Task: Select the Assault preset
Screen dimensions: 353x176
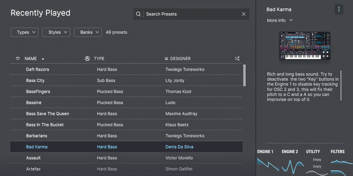Action: click(x=126, y=158)
